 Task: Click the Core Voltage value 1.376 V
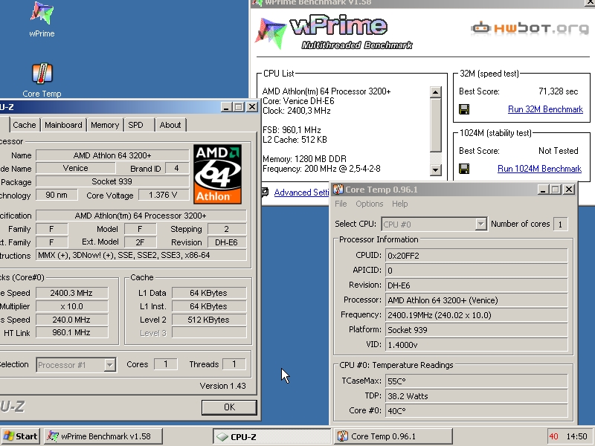click(x=163, y=195)
